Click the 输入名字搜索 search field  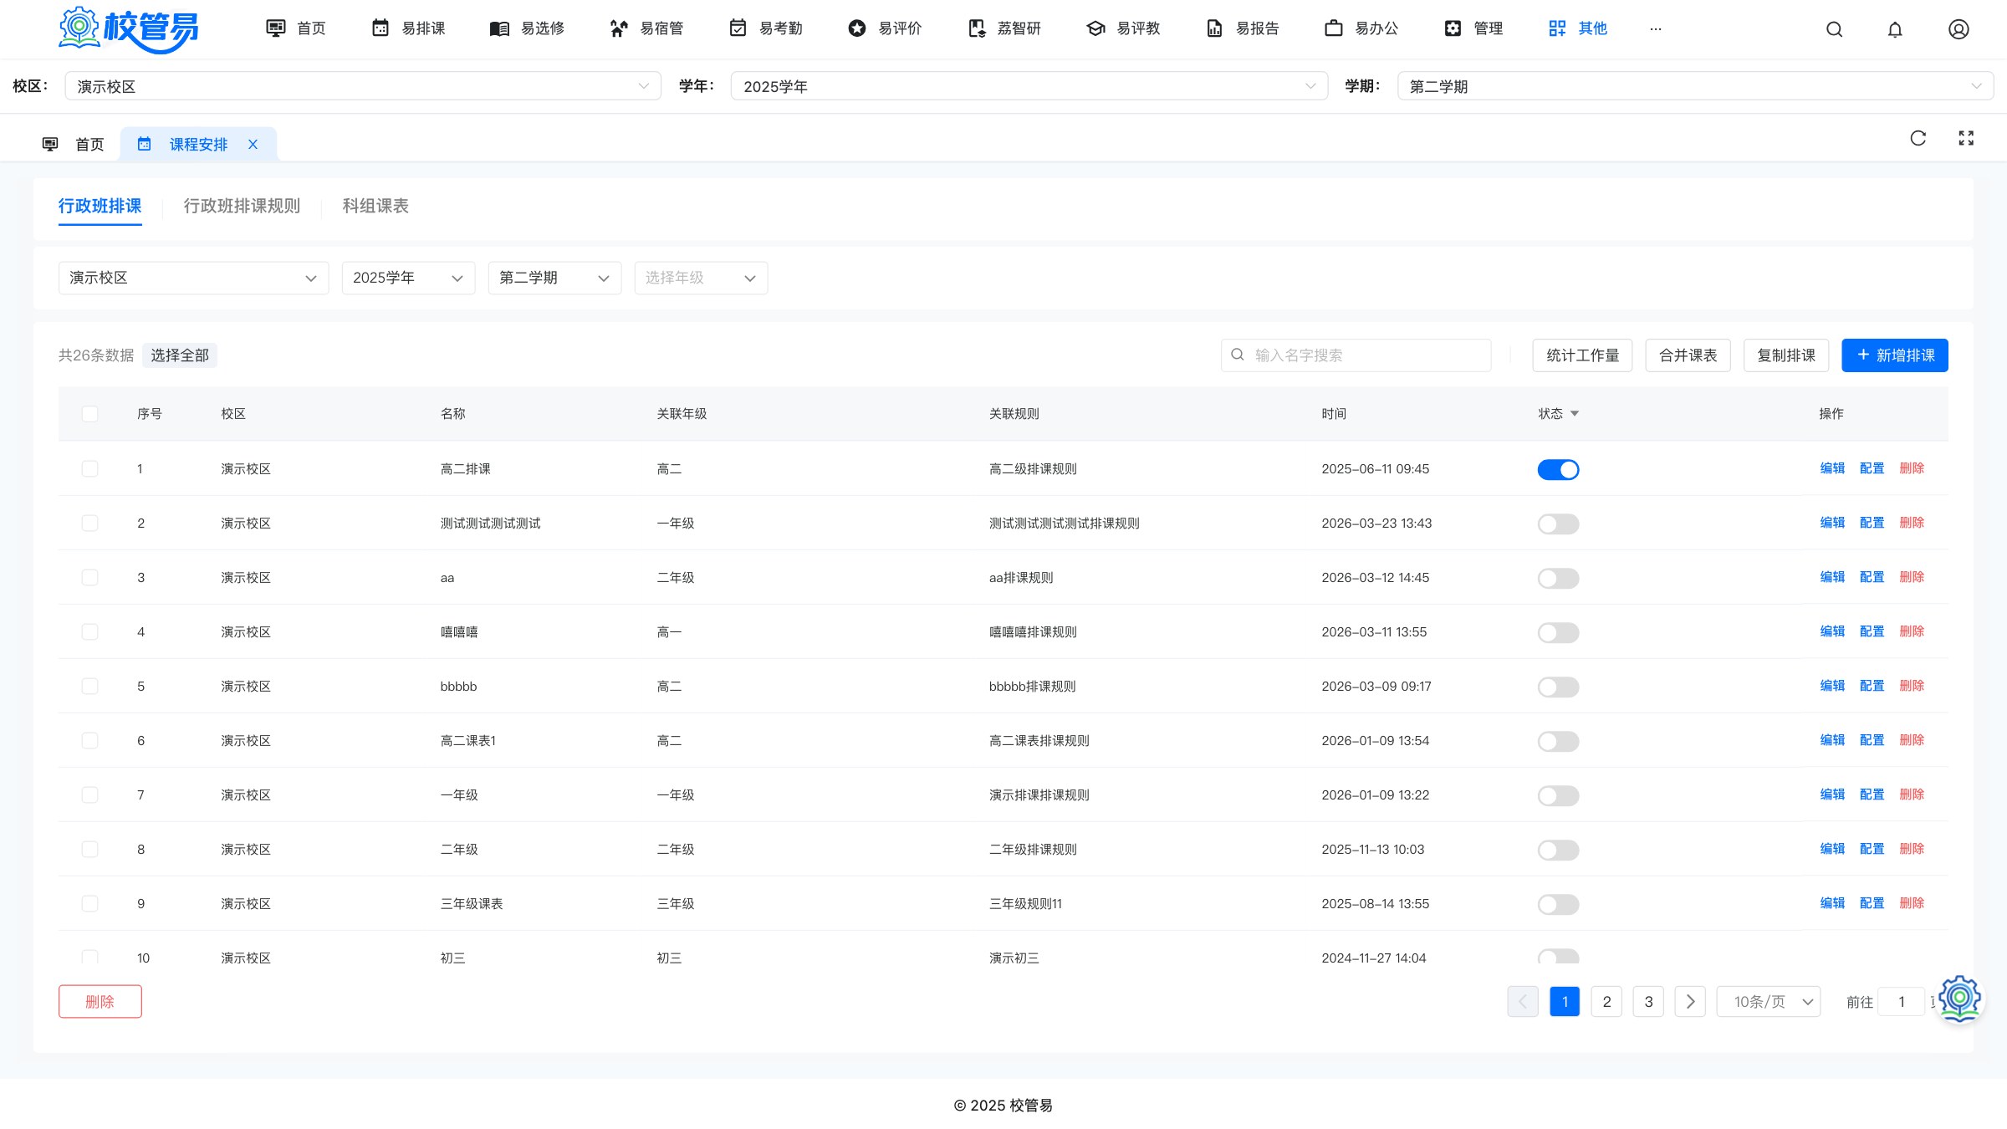coord(1356,355)
